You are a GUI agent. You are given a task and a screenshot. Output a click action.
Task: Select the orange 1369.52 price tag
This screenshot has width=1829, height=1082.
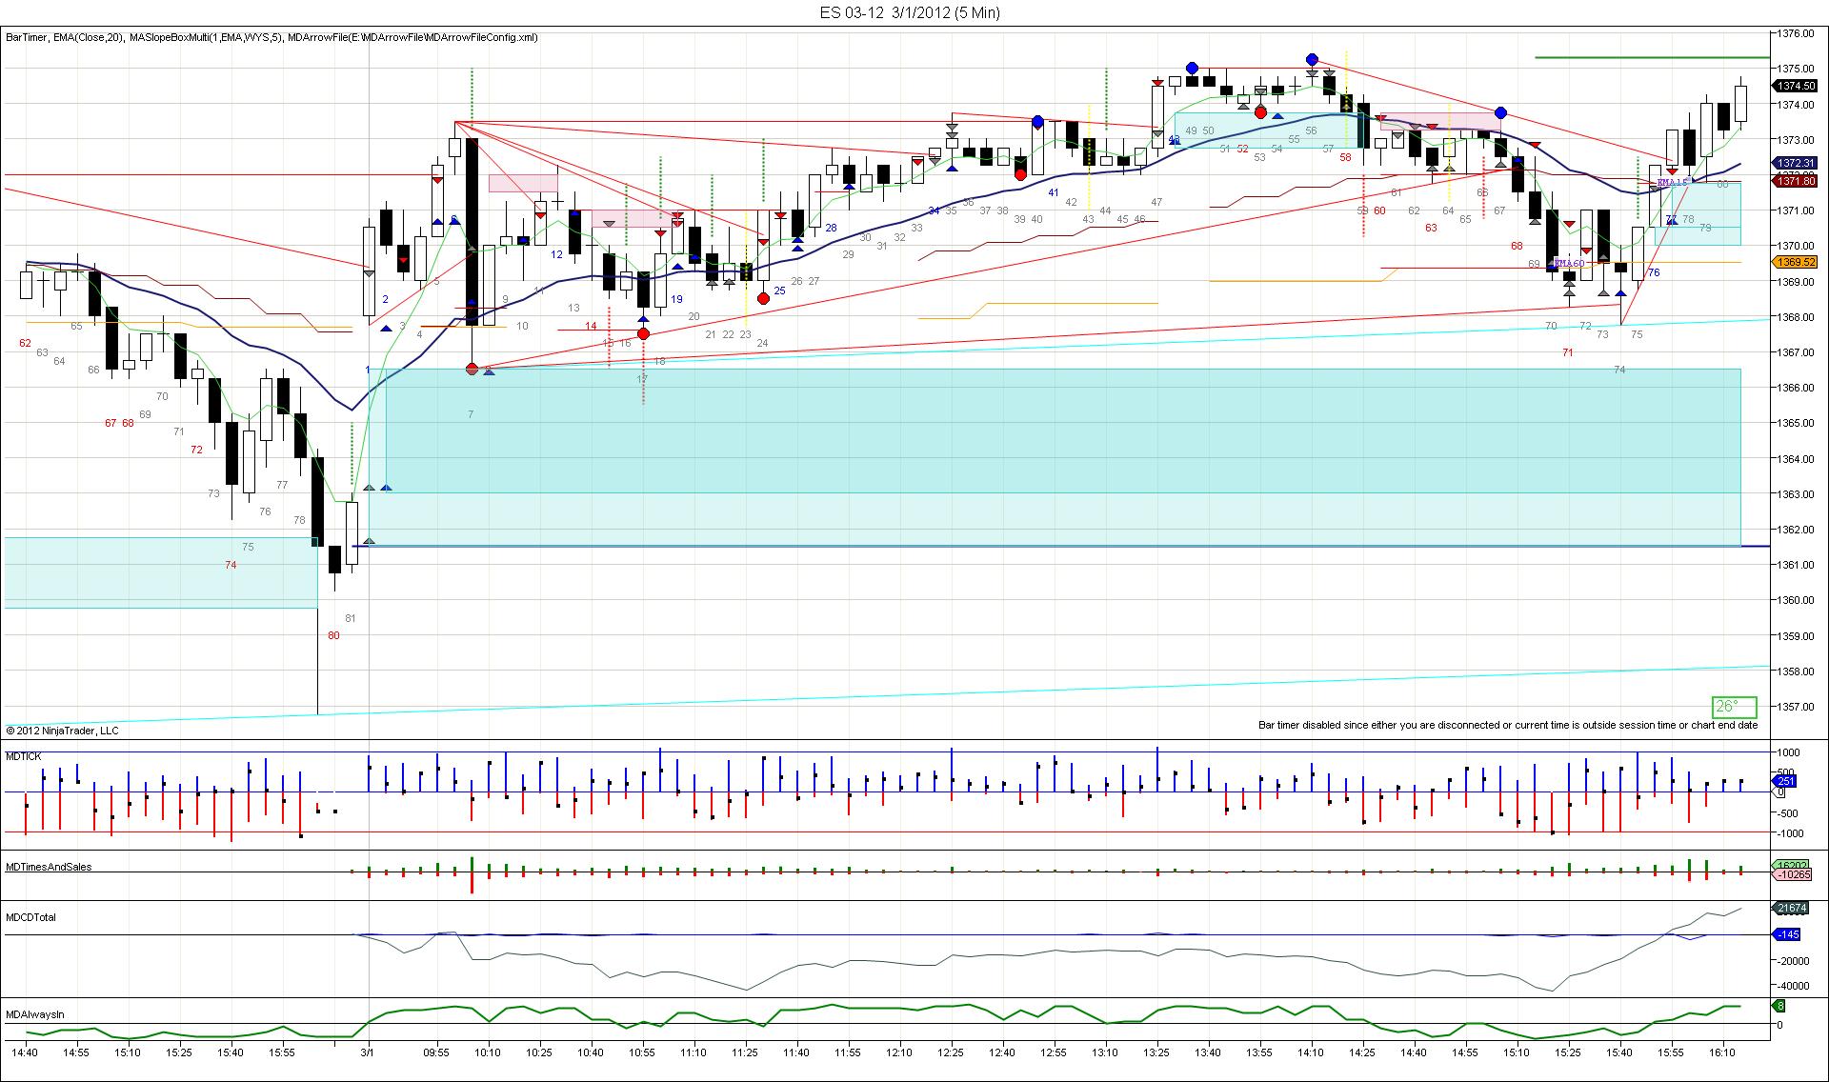1797,262
